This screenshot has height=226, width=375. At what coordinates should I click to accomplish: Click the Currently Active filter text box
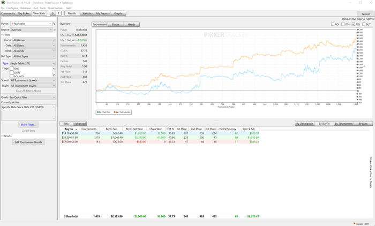[x=28, y=112]
